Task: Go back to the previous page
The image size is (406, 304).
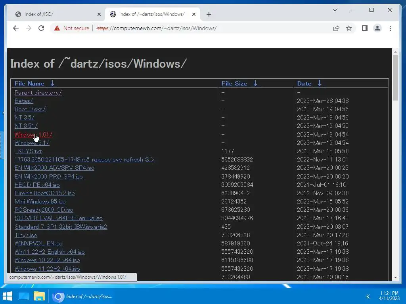Action: pyautogui.click(x=16, y=28)
